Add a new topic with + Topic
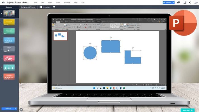Viewport: 199px width, 112px height. coord(8,109)
